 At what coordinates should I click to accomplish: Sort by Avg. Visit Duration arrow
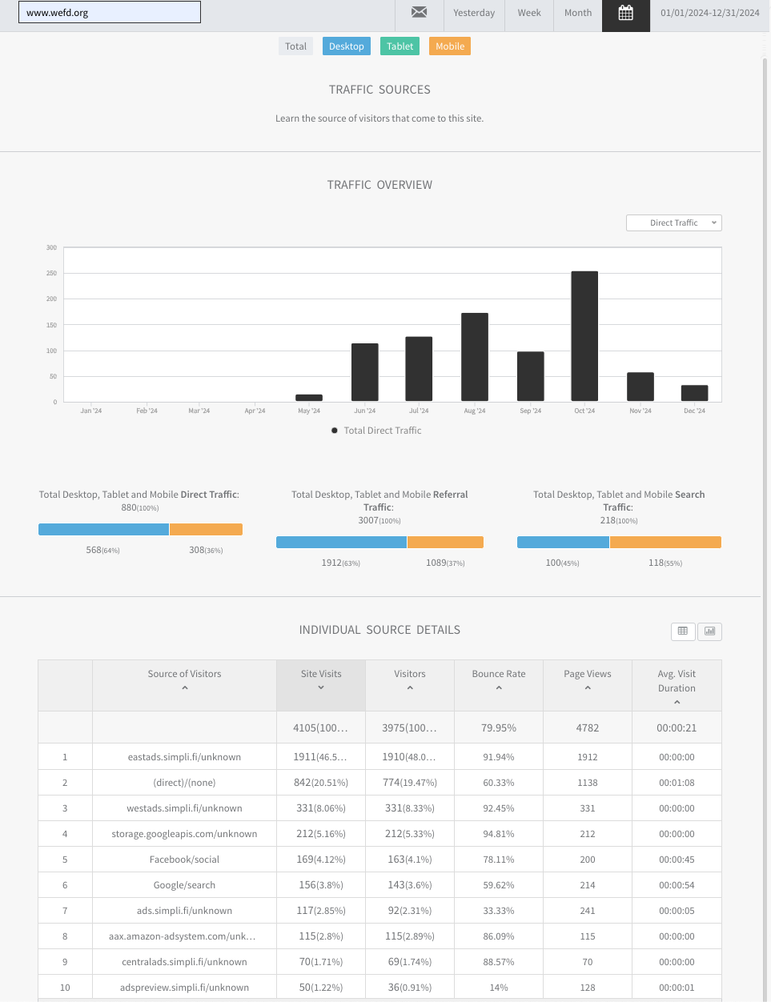pos(677,702)
